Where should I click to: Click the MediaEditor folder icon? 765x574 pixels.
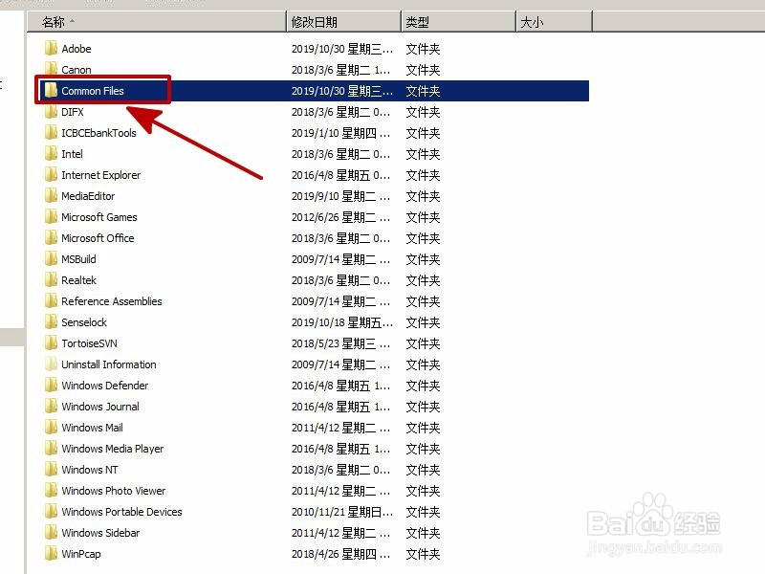pyautogui.click(x=53, y=196)
